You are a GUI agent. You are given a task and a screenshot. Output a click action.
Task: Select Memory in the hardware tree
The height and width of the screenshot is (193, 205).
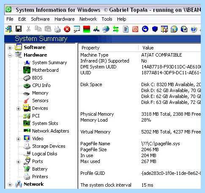pos(40,93)
